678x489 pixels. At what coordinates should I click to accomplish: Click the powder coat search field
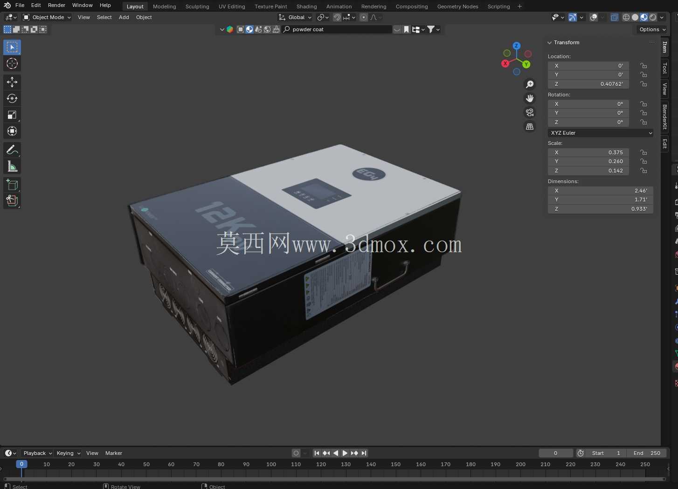[x=337, y=29]
